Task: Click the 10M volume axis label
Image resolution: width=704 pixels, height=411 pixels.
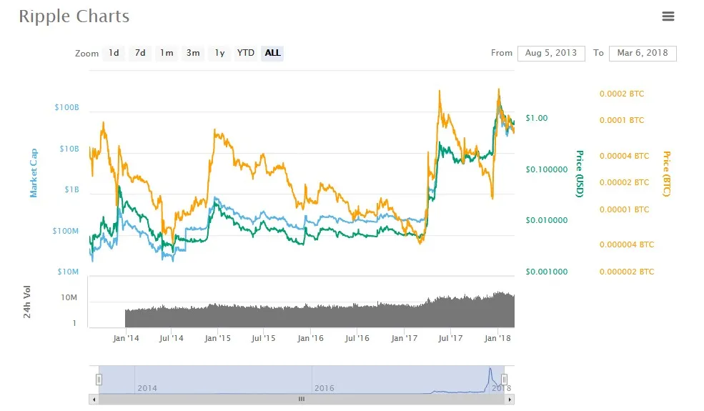Action: pos(69,297)
